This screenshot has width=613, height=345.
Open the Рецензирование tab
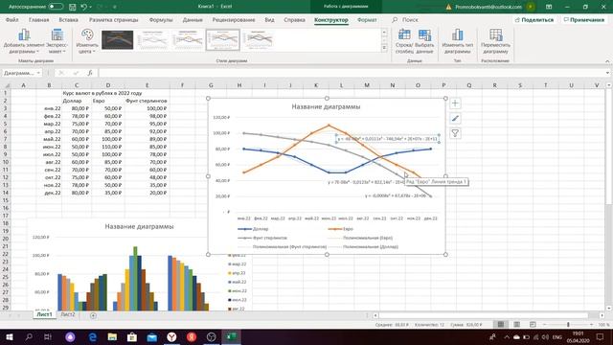pyautogui.click(x=234, y=19)
